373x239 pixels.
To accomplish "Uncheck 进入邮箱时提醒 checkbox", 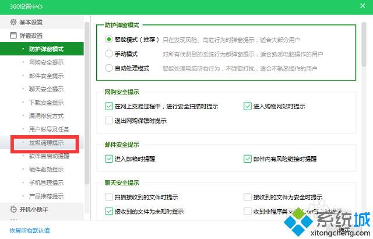I will (x=108, y=159).
